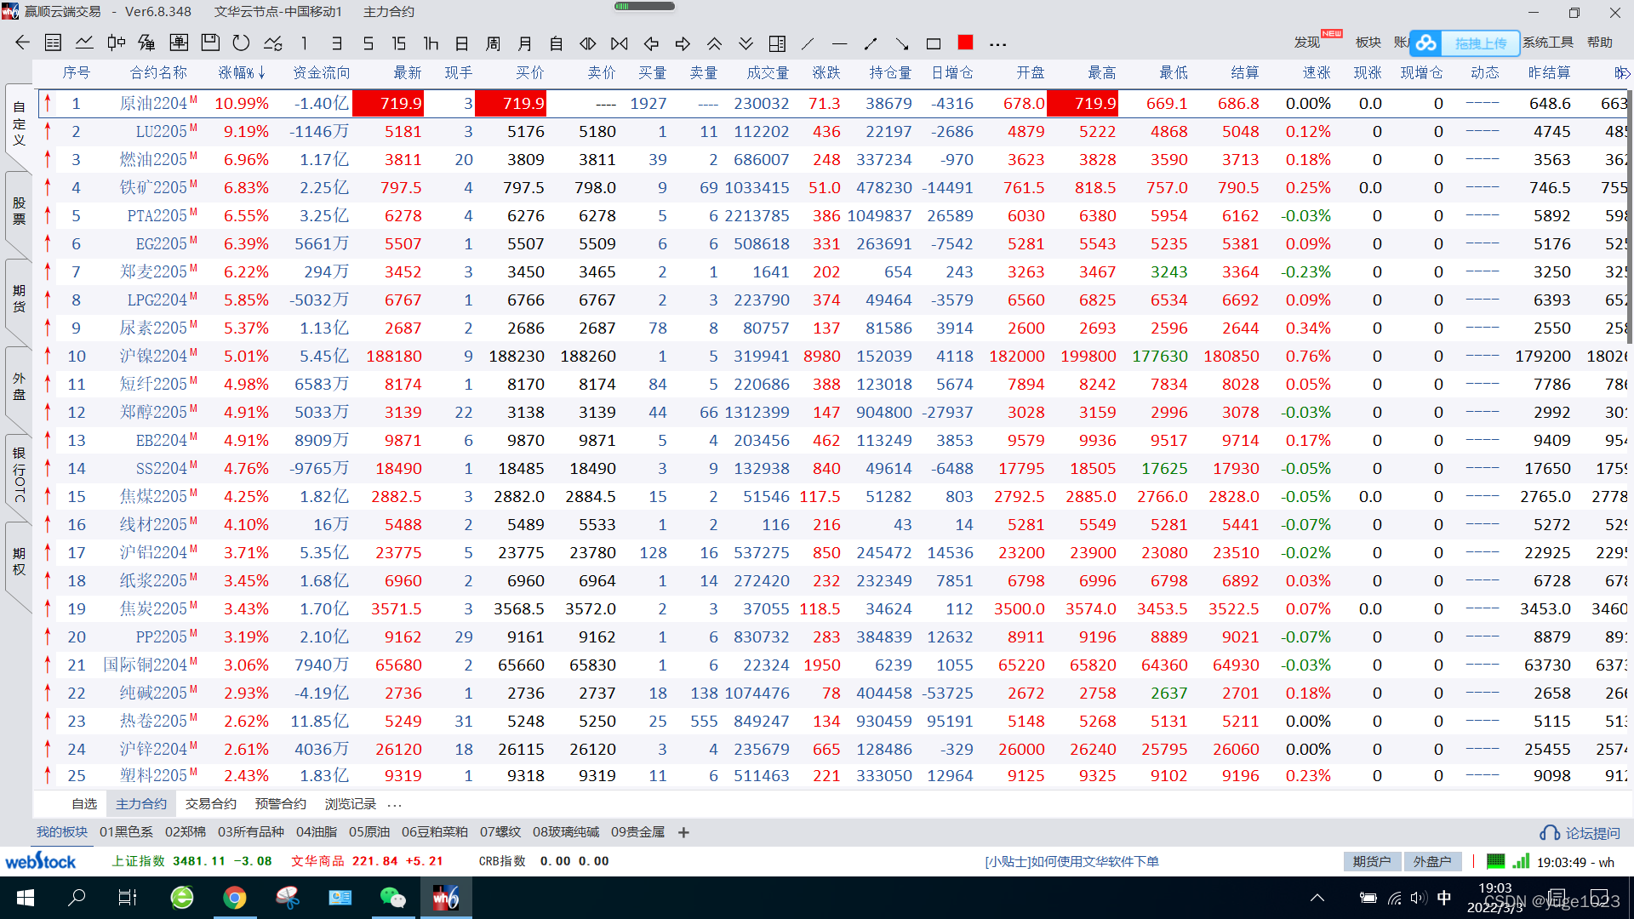Viewport: 1634px width, 919px height.
Task: Open the quote list view icon
Action: coord(53,43)
